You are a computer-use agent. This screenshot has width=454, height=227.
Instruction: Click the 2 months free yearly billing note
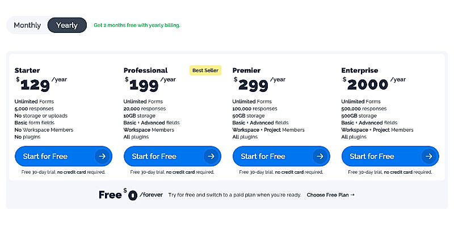(x=137, y=26)
